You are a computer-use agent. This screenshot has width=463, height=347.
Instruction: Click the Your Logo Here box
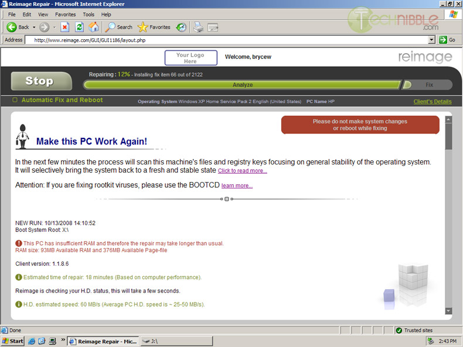(190, 58)
